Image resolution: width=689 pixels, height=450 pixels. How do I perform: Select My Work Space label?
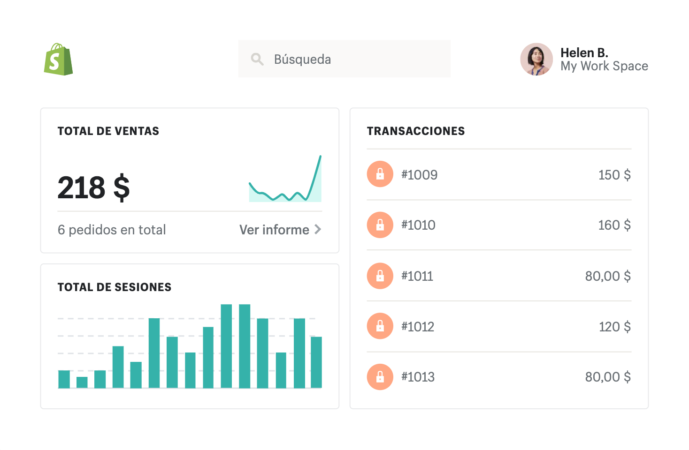coord(604,66)
